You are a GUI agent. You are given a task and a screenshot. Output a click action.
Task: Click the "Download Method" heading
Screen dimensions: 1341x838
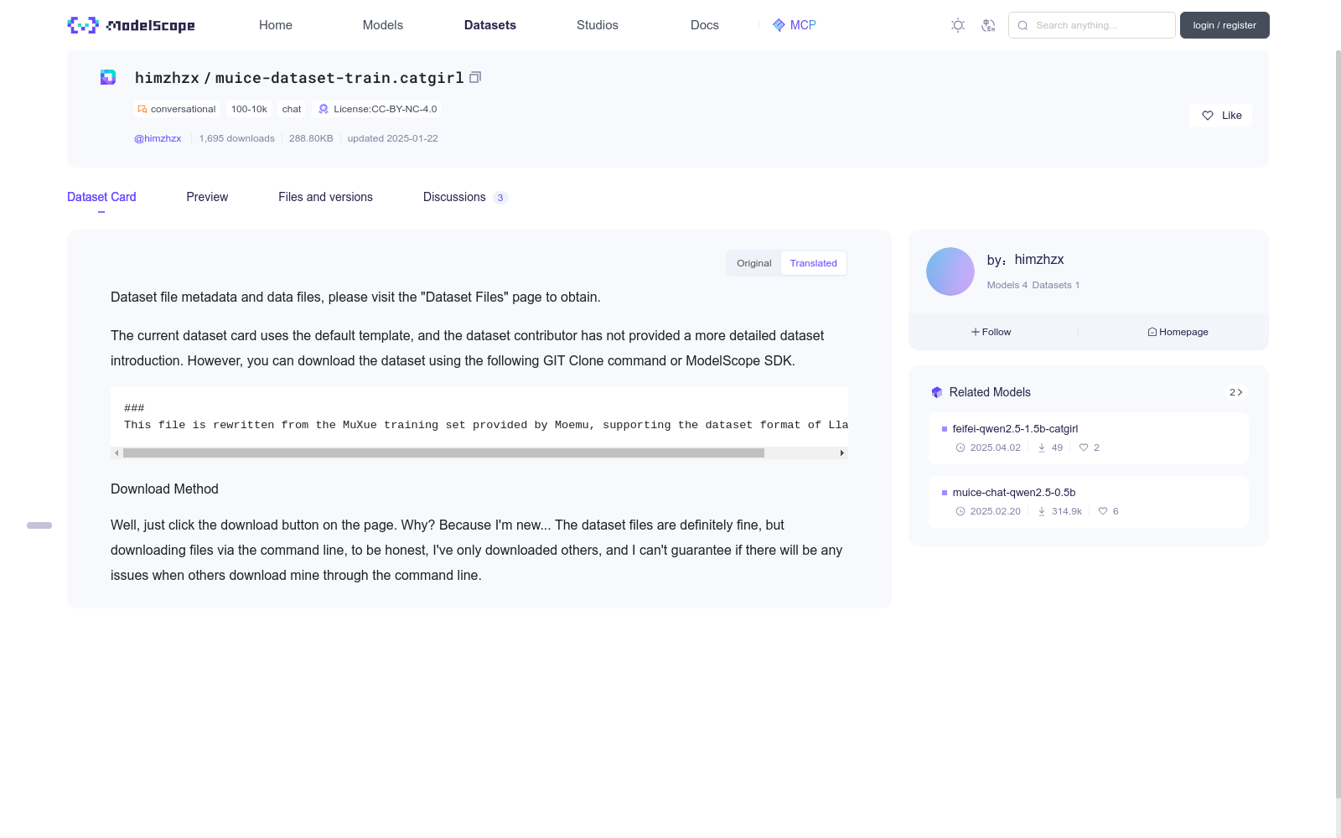(164, 489)
